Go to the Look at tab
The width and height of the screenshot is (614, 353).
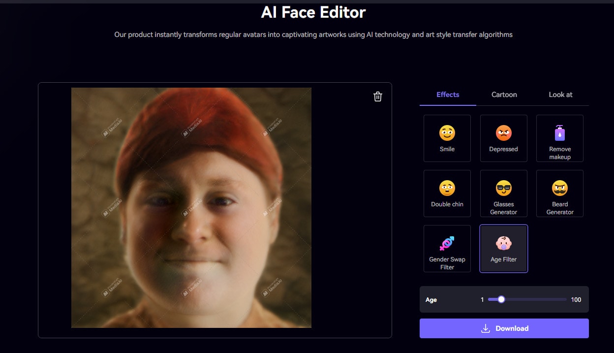(560, 95)
